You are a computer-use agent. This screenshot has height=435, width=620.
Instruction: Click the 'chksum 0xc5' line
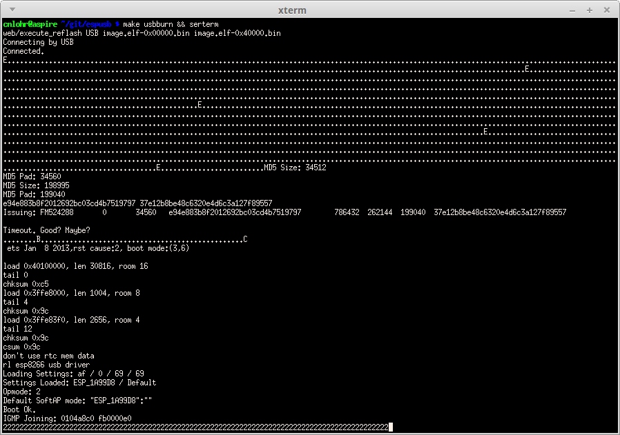tap(26, 284)
